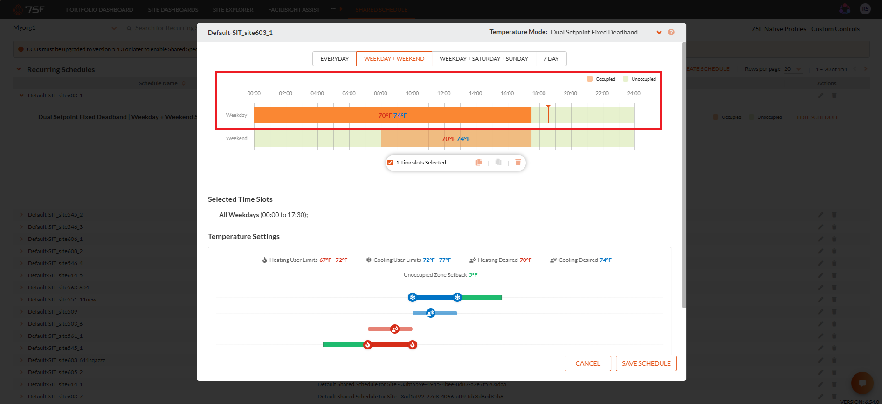Open the Temperature Mode help icon

671,32
